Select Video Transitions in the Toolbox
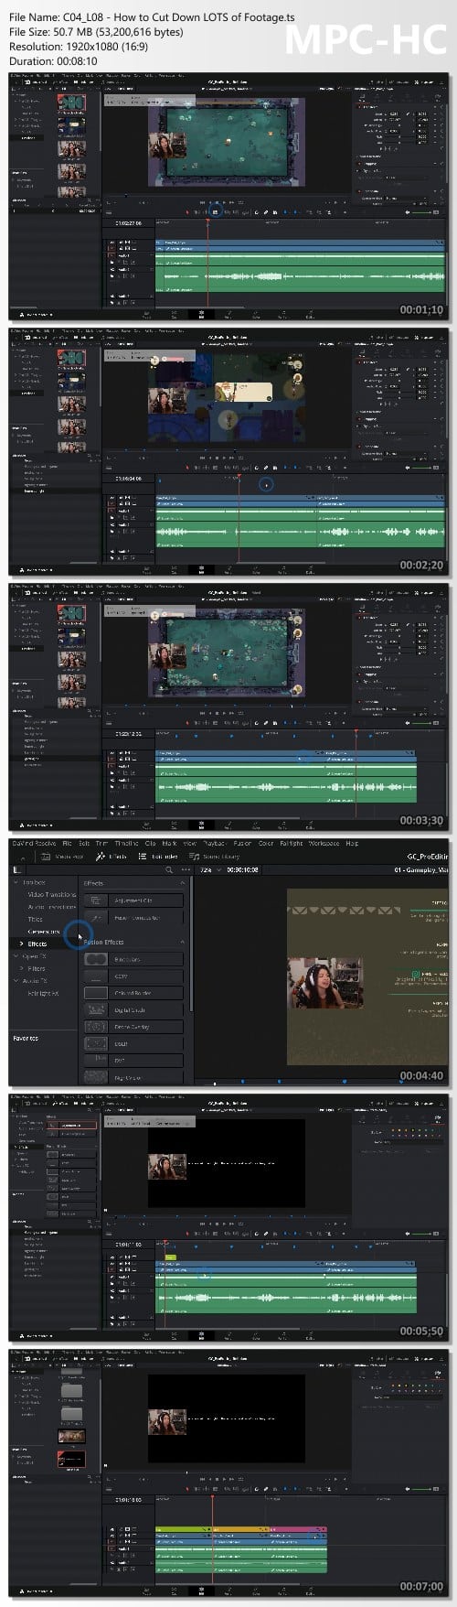457x1607 pixels. coord(51,894)
